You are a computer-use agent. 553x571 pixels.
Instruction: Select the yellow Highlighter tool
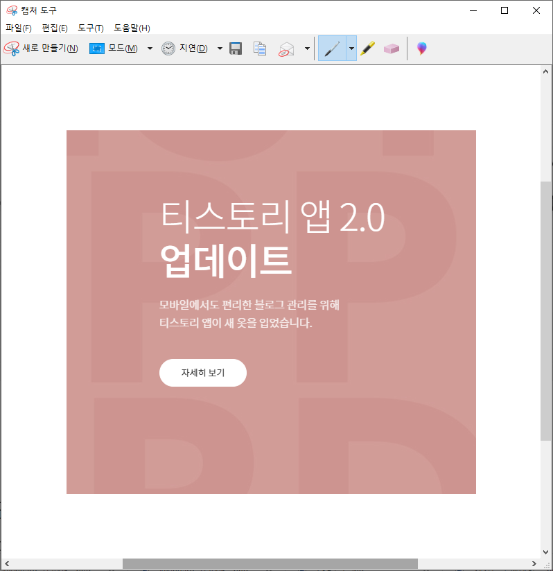pos(368,49)
